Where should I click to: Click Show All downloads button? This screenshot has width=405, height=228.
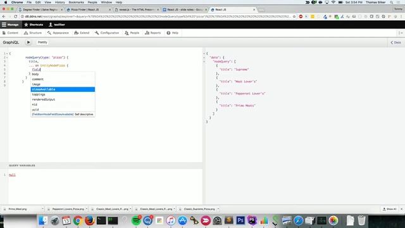coord(389,209)
